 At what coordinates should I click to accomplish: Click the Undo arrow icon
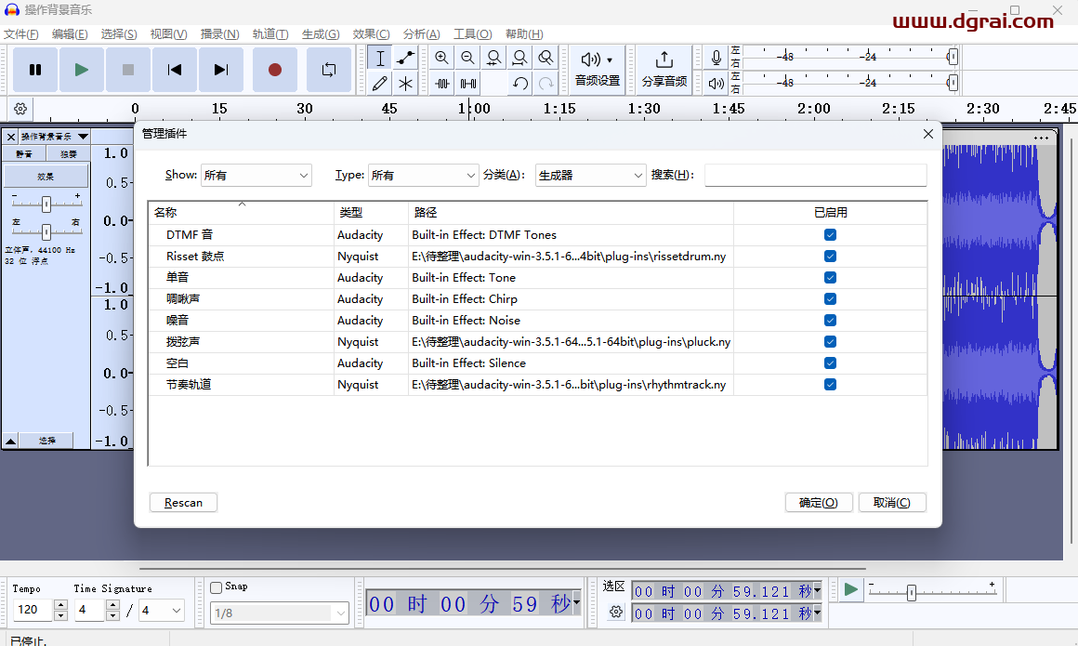point(519,84)
